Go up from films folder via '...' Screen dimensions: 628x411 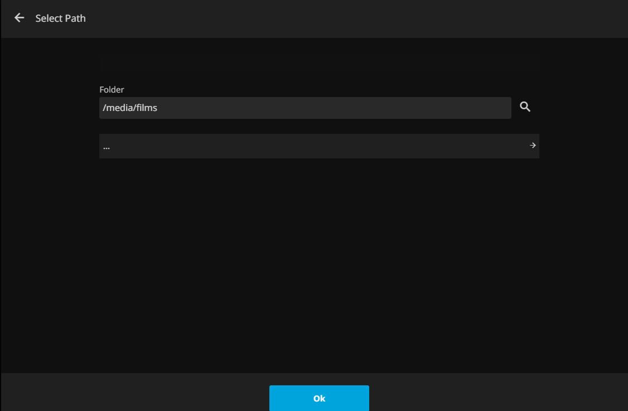click(318, 146)
